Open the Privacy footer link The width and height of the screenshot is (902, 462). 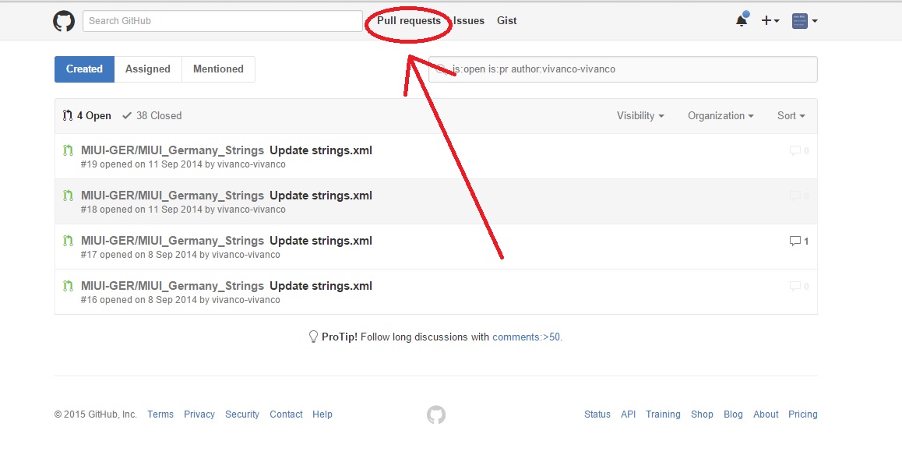pyautogui.click(x=199, y=414)
